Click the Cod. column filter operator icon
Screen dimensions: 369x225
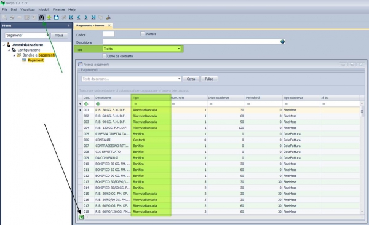pos(86,104)
